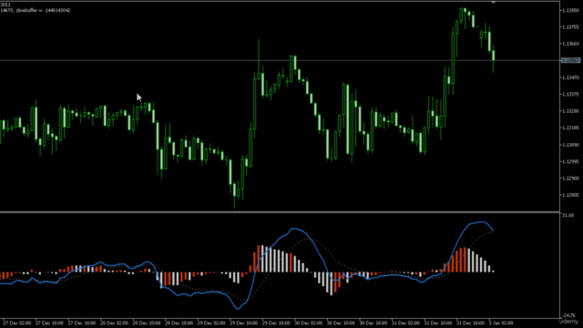Click the 1.13660 price scale label
The height and width of the screenshot is (328, 583).
(571, 44)
